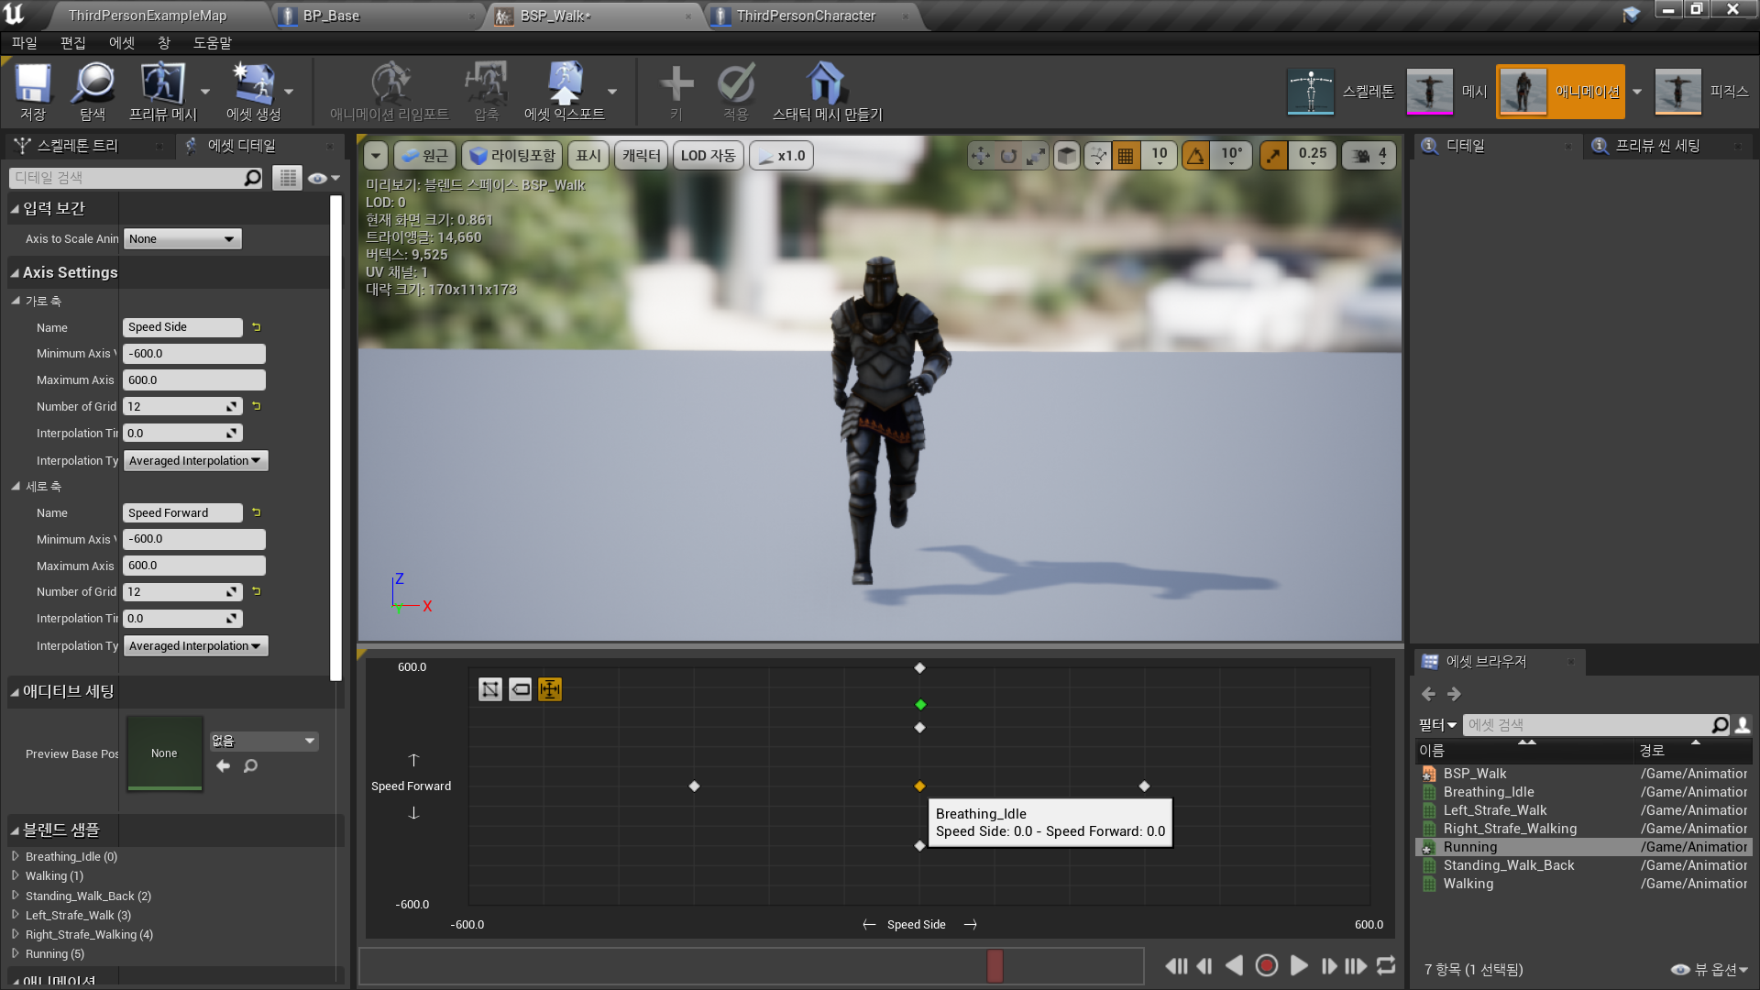Expand Breathing_Idle (0) blend sample

16,856
